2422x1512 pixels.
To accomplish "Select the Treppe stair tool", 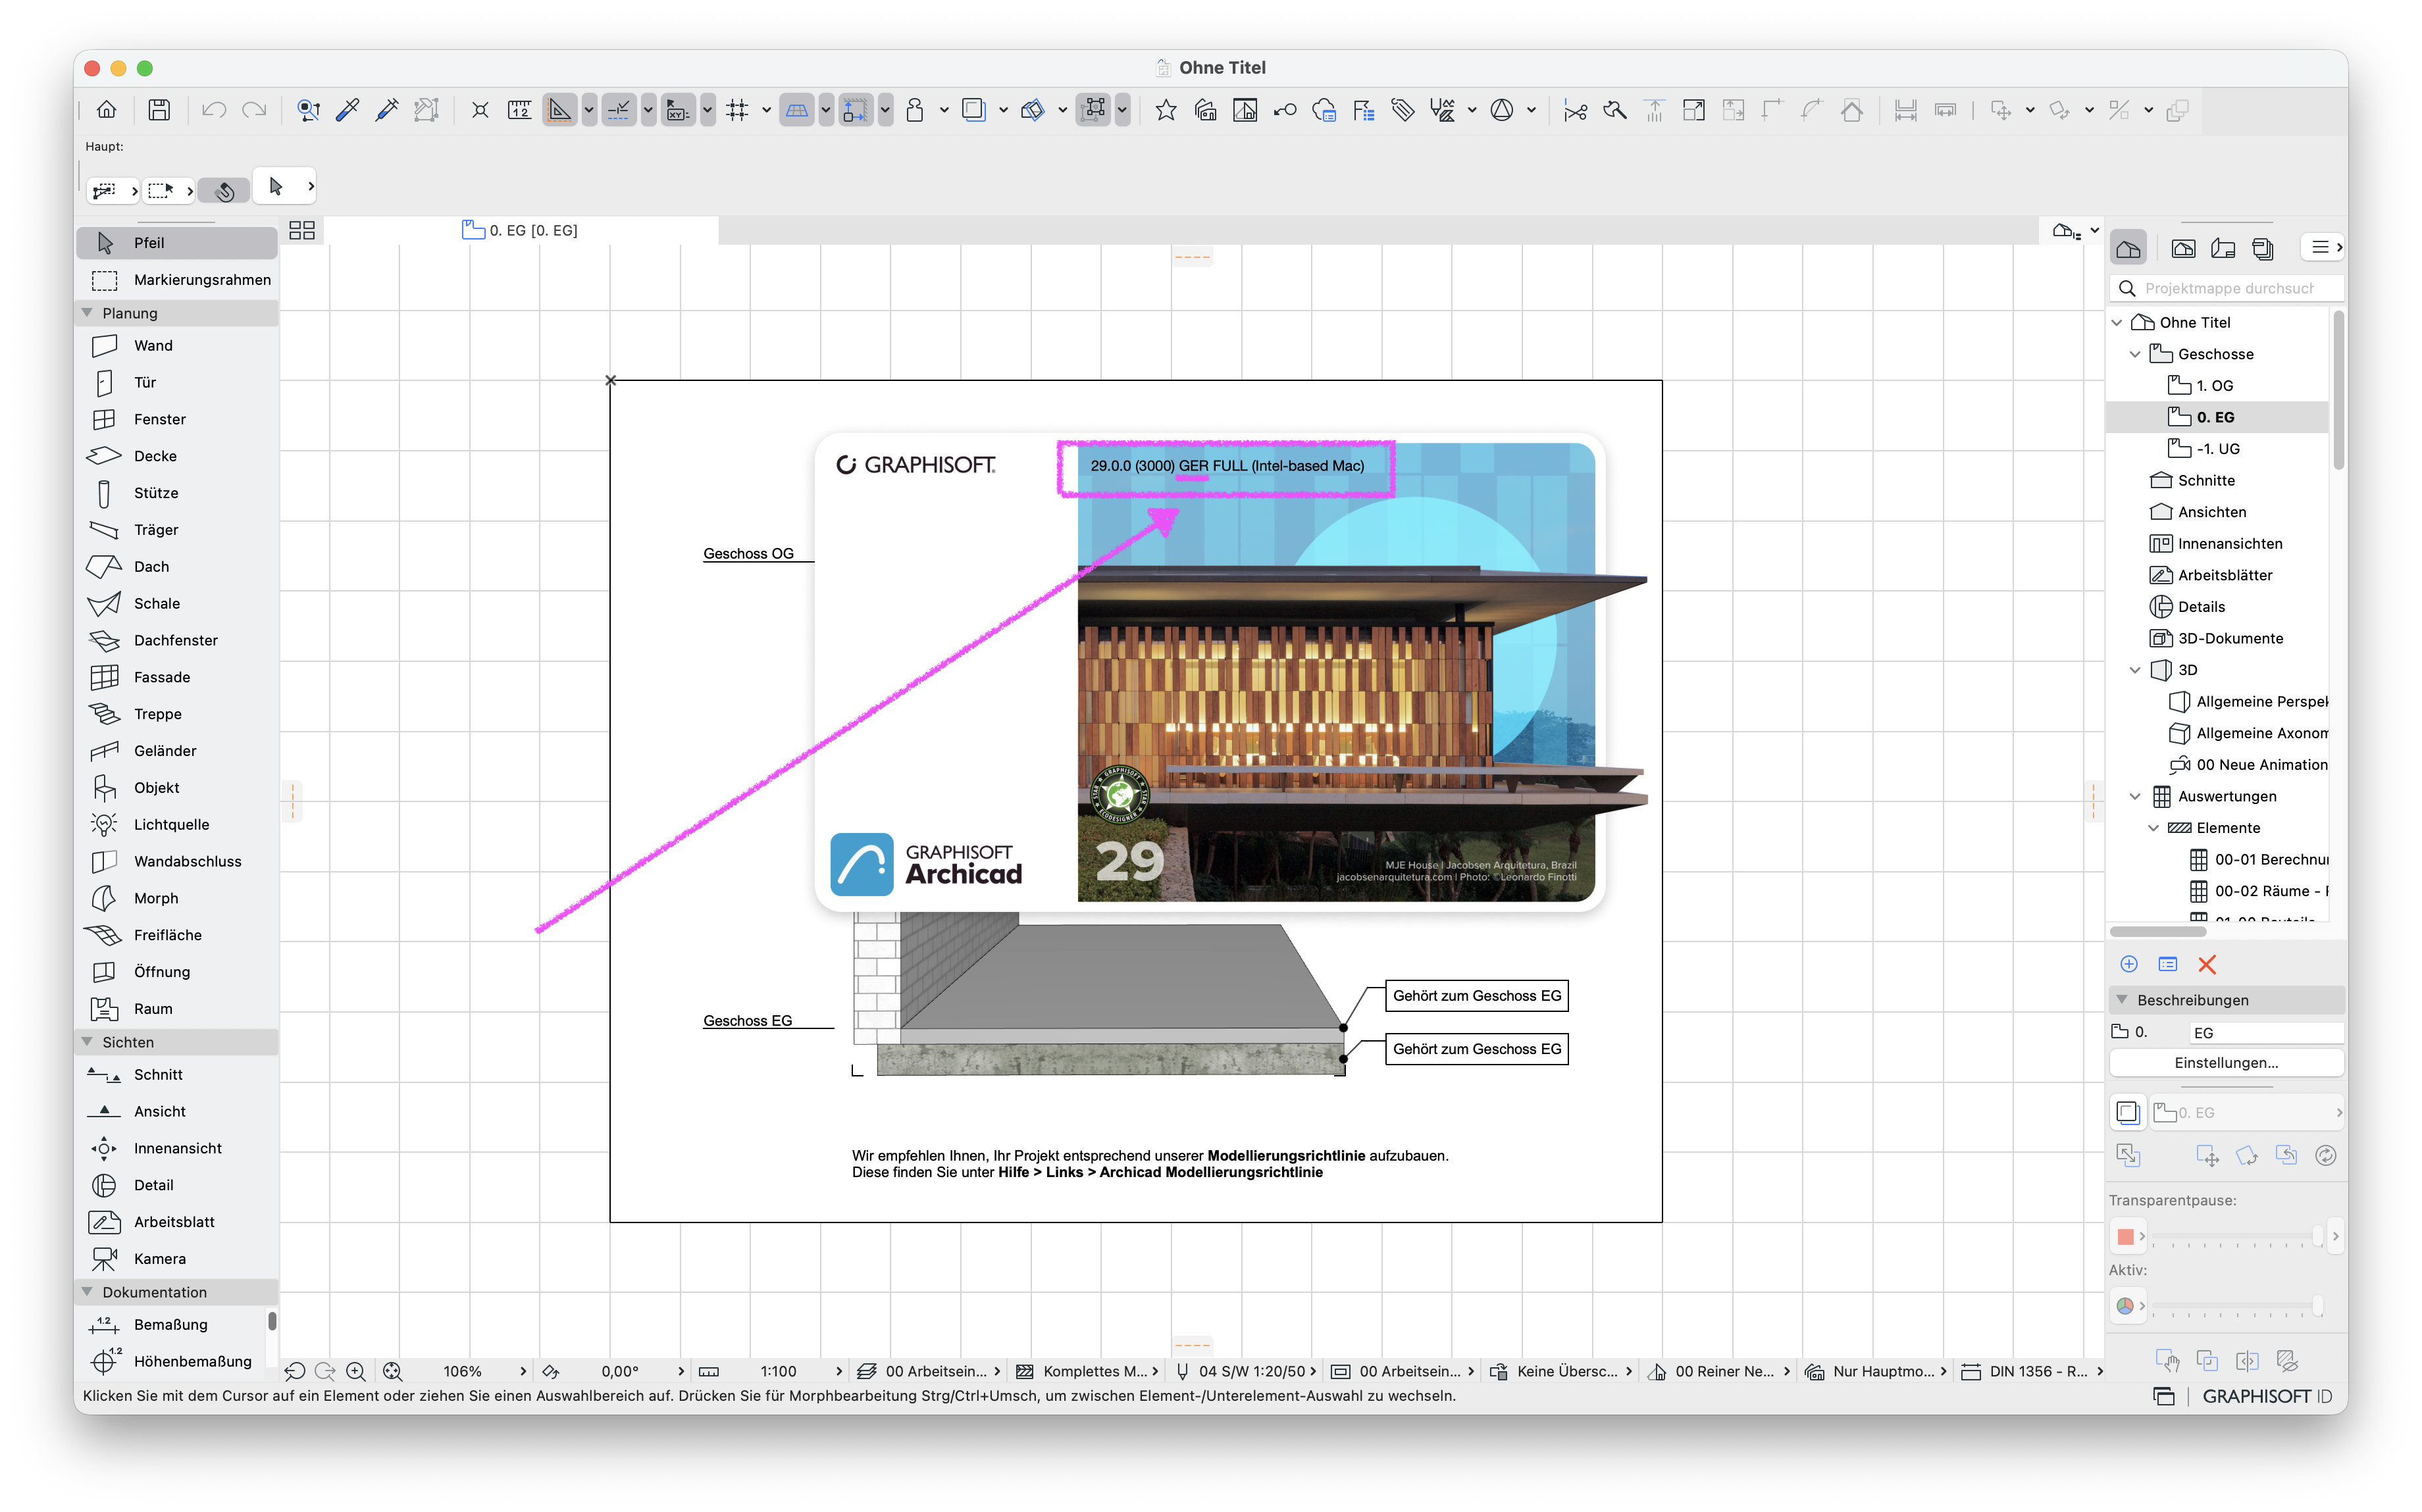I will point(177,714).
